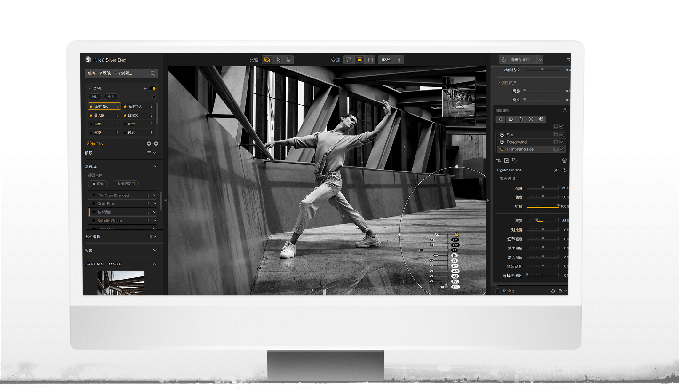Screen dimensions: 679x389
Task: Open the export format dropdown arrow
Action: pos(540,60)
